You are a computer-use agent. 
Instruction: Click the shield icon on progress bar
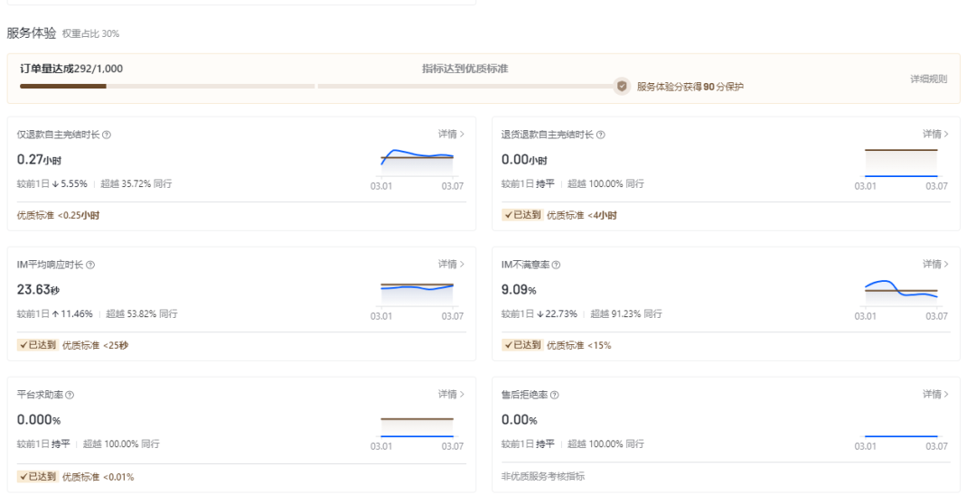coord(622,87)
